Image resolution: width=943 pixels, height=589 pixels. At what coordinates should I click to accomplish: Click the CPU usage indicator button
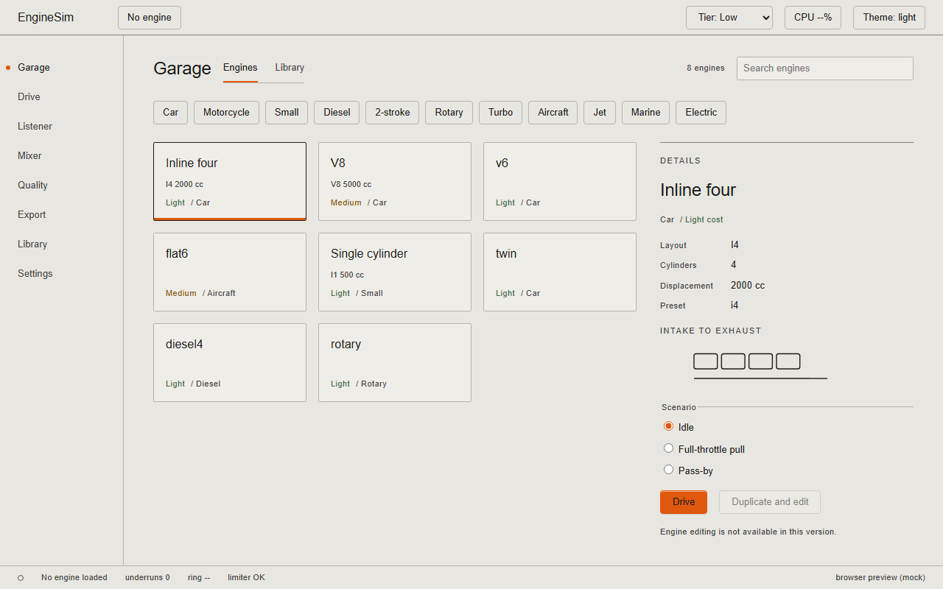click(x=813, y=18)
